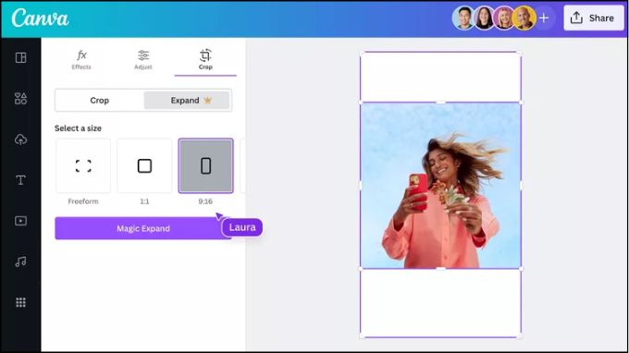Select the woman photo on canvas
Viewport: 629px width, 353px height.
coord(441,186)
